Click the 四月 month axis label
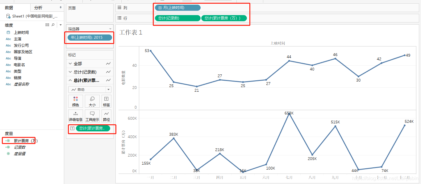421x184 pixels. pyautogui.click(x=220, y=178)
